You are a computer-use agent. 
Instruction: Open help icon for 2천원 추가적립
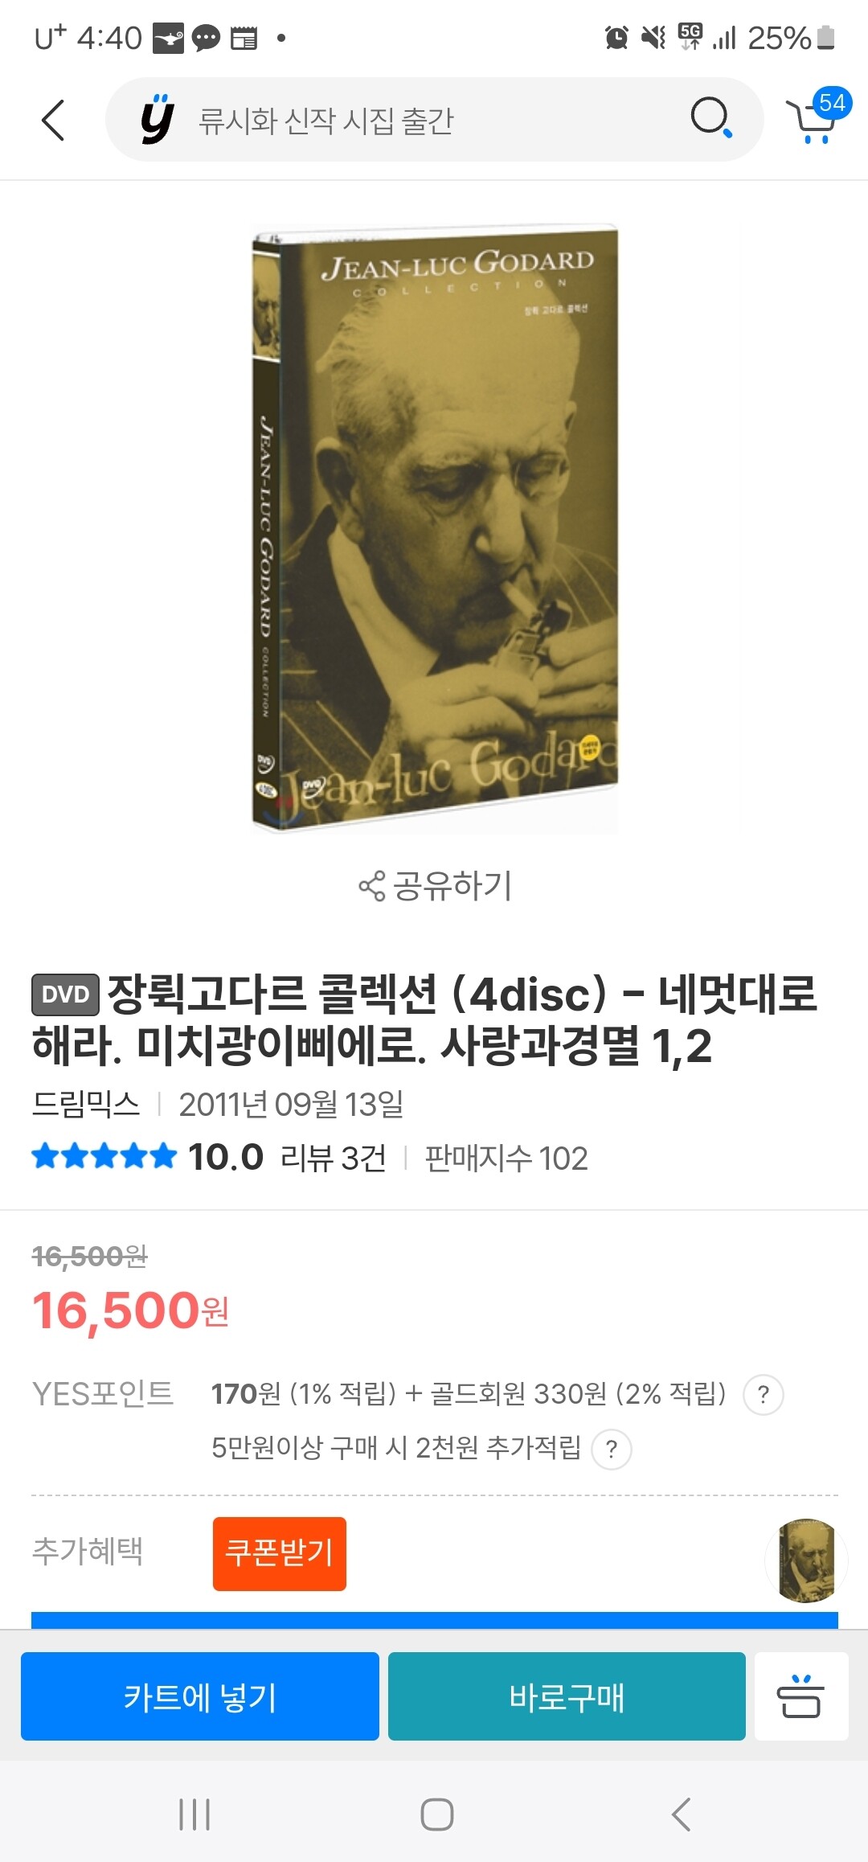[612, 1449]
